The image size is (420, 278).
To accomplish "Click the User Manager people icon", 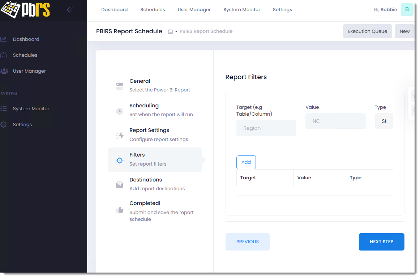I will (4, 71).
